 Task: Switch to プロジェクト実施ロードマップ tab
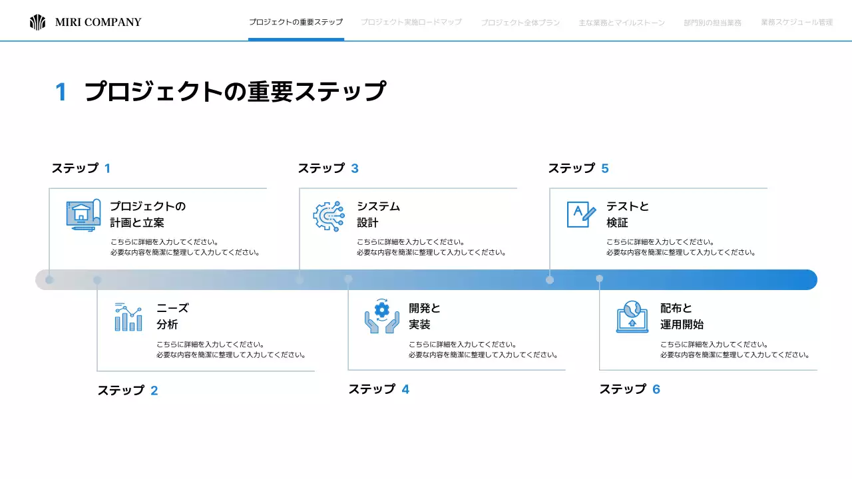pyautogui.click(x=411, y=21)
